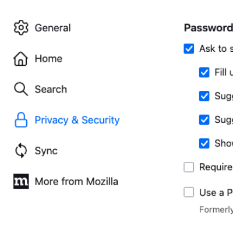
Task: Untick the 'Sug…' checkbox just below Fill
Action: click(204, 96)
